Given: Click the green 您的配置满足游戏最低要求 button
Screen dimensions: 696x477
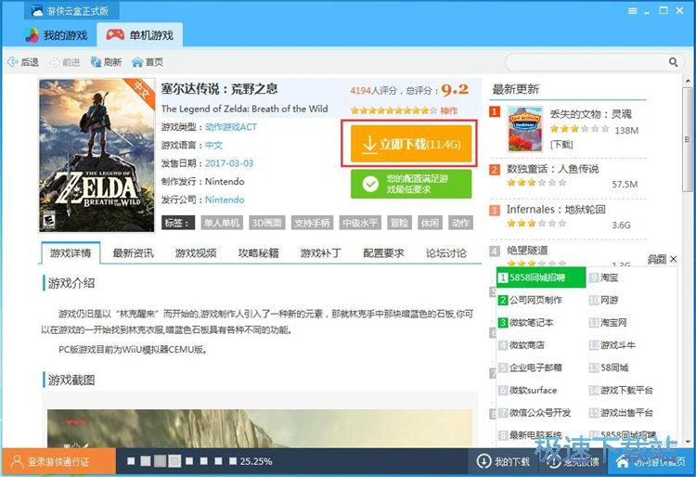Looking at the screenshot, I should (411, 184).
